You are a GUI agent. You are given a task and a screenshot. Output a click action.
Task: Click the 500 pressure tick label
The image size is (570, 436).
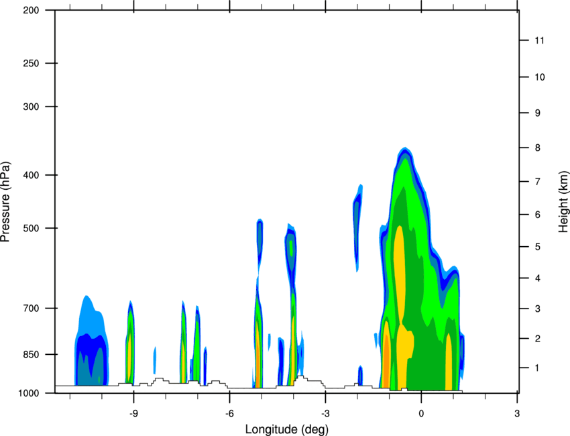pyautogui.click(x=31, y=228)
